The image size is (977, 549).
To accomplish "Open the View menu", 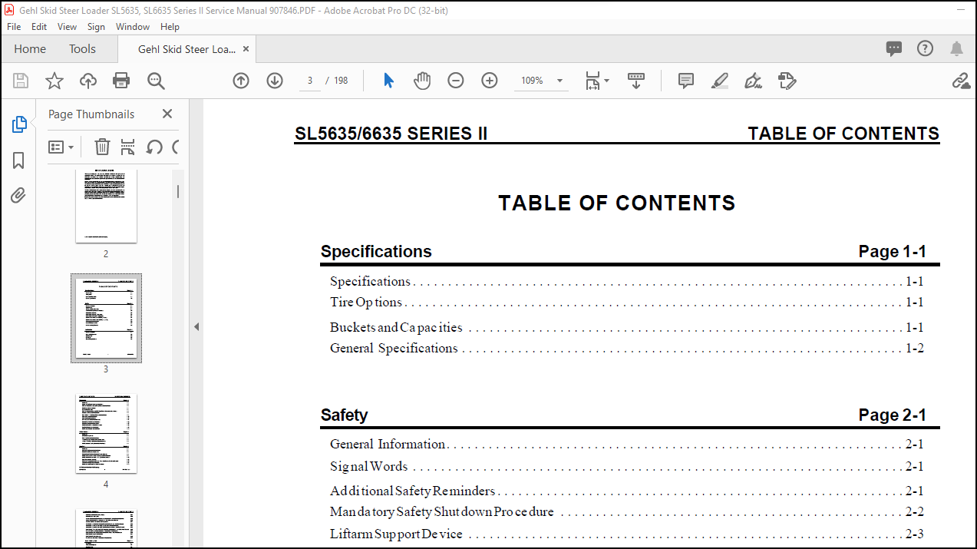I will 67,26.
